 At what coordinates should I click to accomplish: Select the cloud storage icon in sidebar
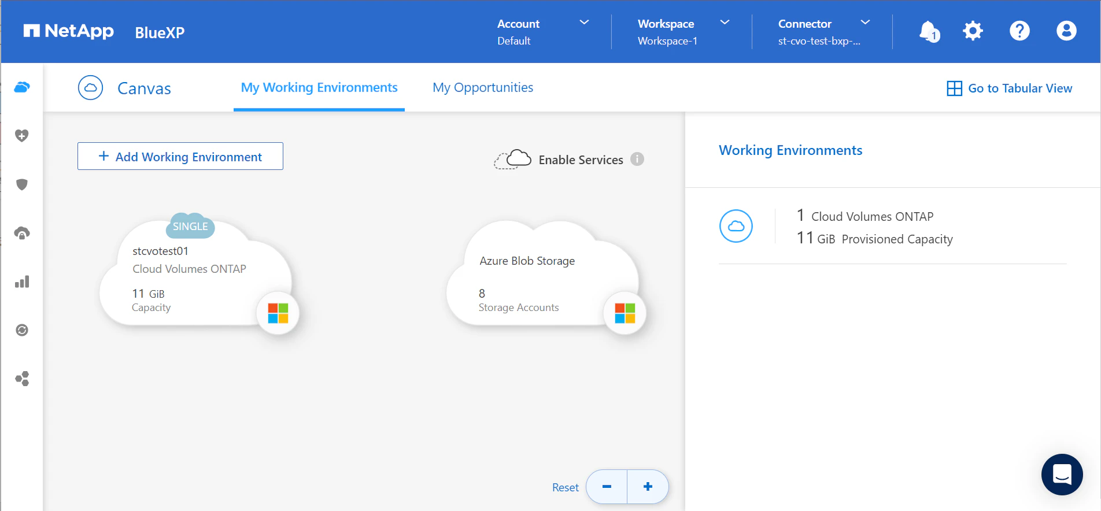(x=22, y=87)
